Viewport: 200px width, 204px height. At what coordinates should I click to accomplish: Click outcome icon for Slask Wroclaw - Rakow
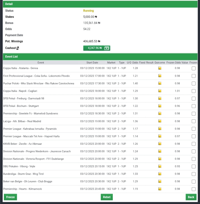(x=160, y=83)
